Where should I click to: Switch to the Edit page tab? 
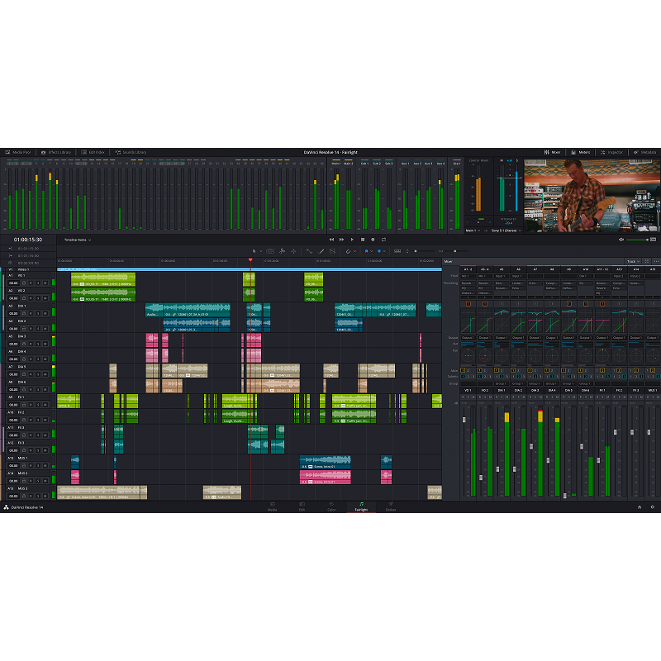(x=302, y=507)
